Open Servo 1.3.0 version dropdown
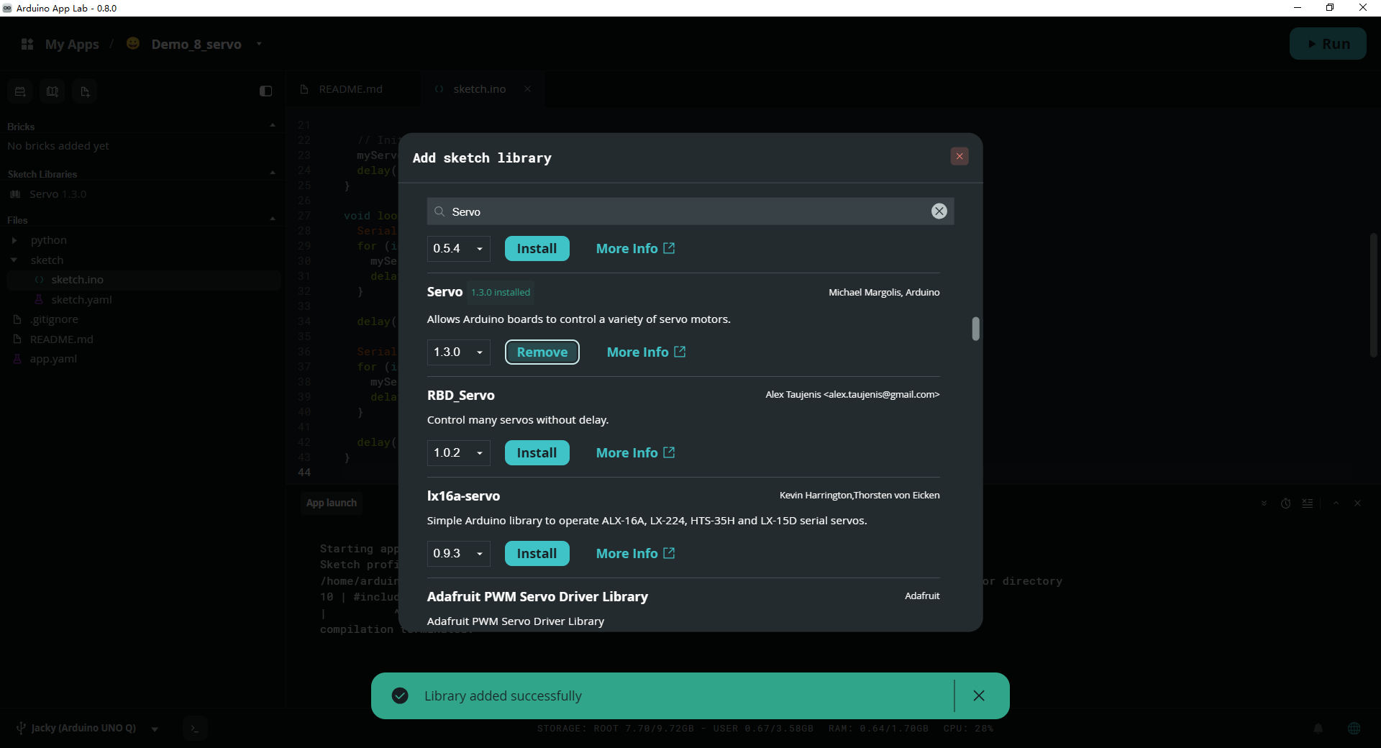Screen dimensions: 1381x748 coord(458,352)
